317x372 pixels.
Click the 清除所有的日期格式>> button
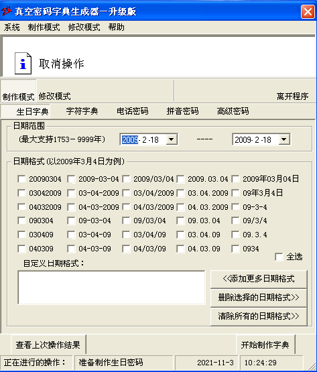(259, 316)
